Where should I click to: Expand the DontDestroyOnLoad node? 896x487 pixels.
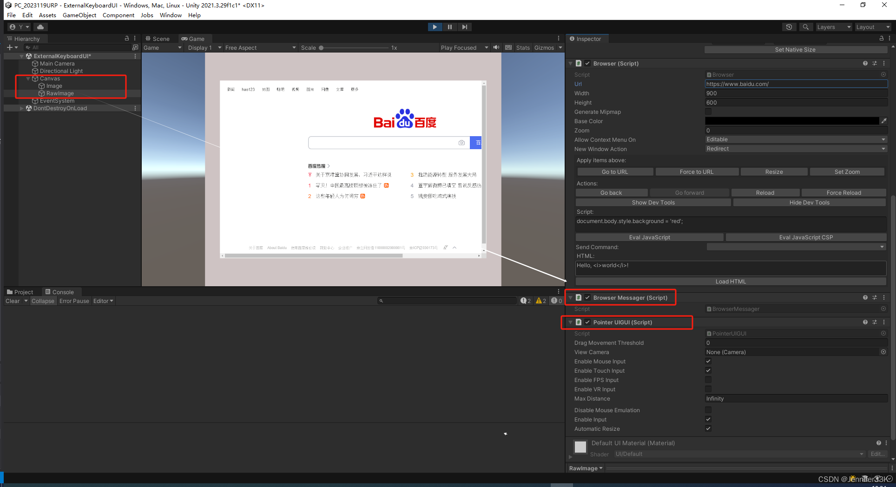click(x=21, y=108)
